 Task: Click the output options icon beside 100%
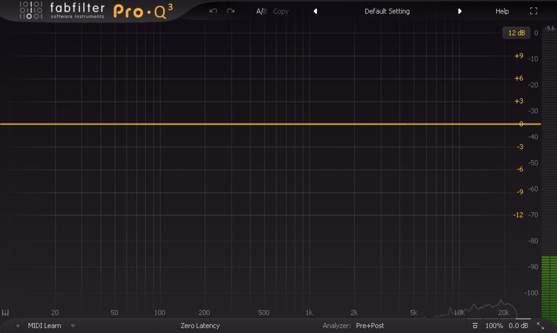point(475,326)
